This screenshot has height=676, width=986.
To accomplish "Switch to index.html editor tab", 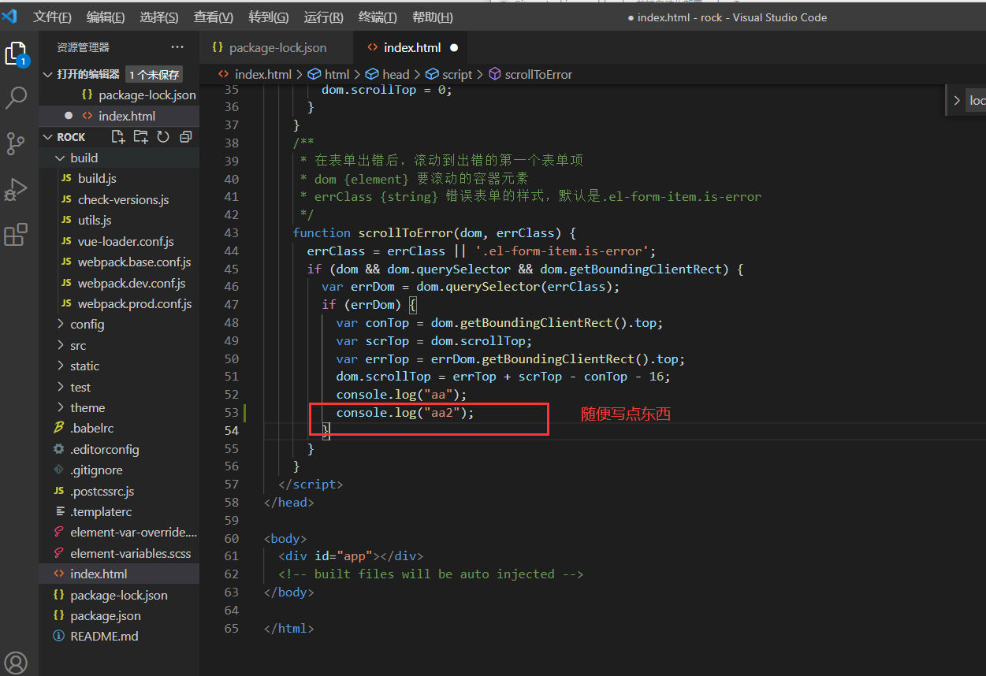I will pyautogui.click(x=411, y=47).
